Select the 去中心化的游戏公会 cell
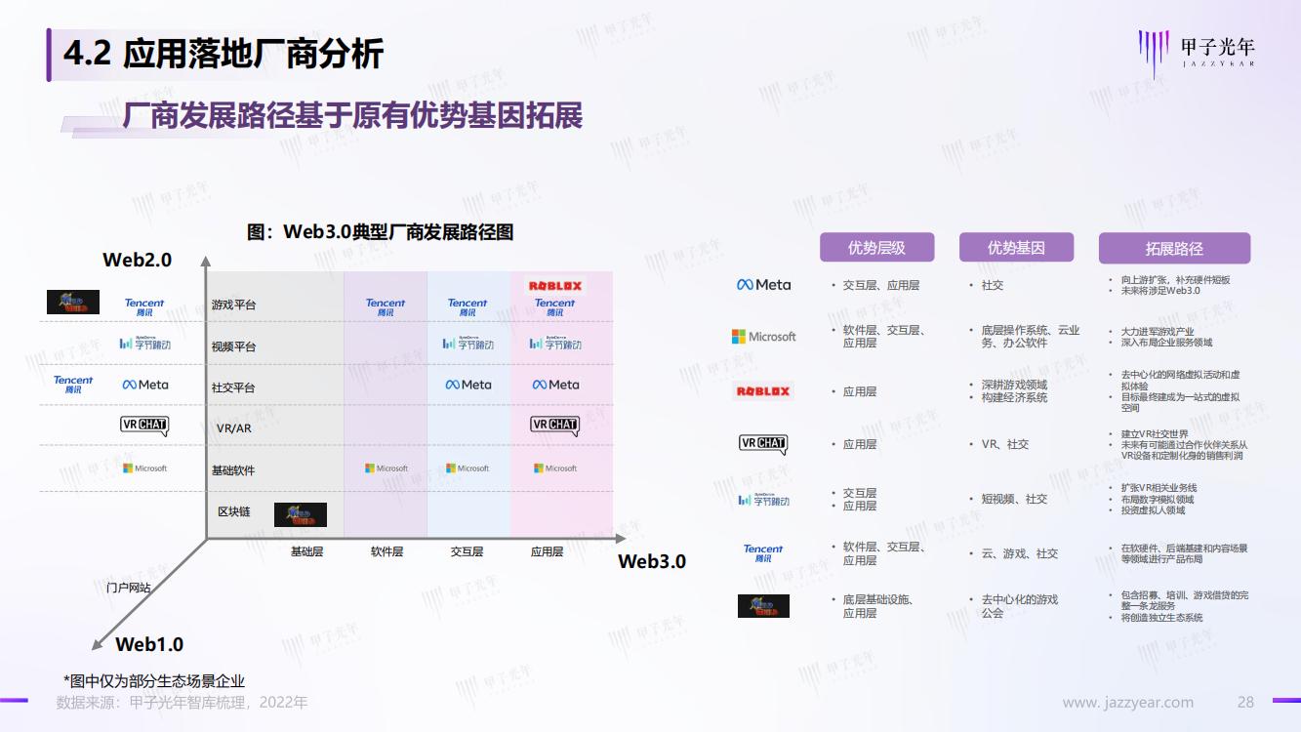The height and width of the screenshot is (732, 1301). 1020,606
